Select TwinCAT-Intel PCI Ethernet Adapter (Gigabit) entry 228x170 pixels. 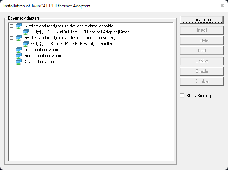[x=81, y=32]
